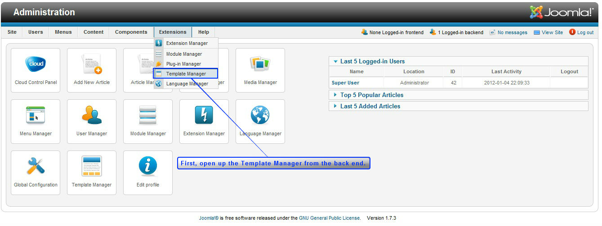This screenshot has height=226, width=602.
Task: Click the Log out link
Action: point(585,33)
